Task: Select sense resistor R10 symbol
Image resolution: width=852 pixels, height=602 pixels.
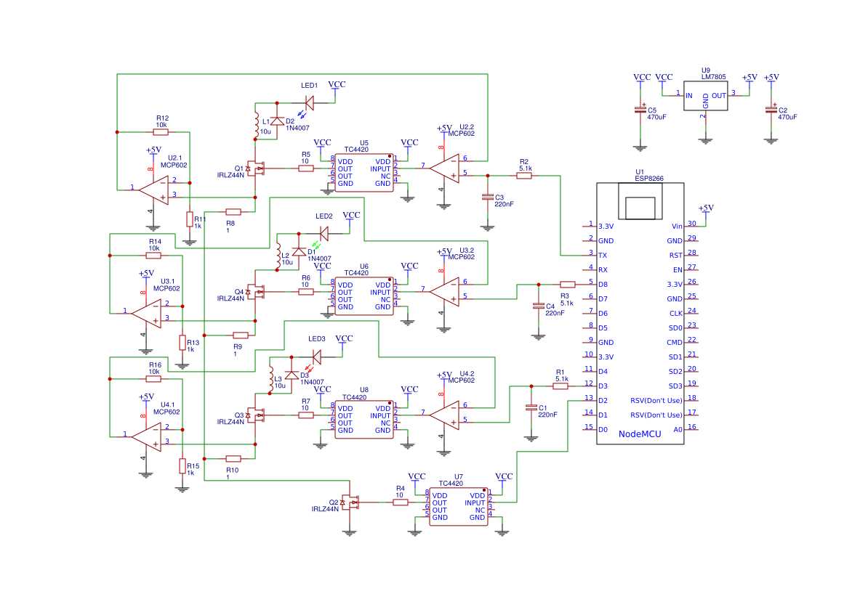Action: click(x=233, y=459)
